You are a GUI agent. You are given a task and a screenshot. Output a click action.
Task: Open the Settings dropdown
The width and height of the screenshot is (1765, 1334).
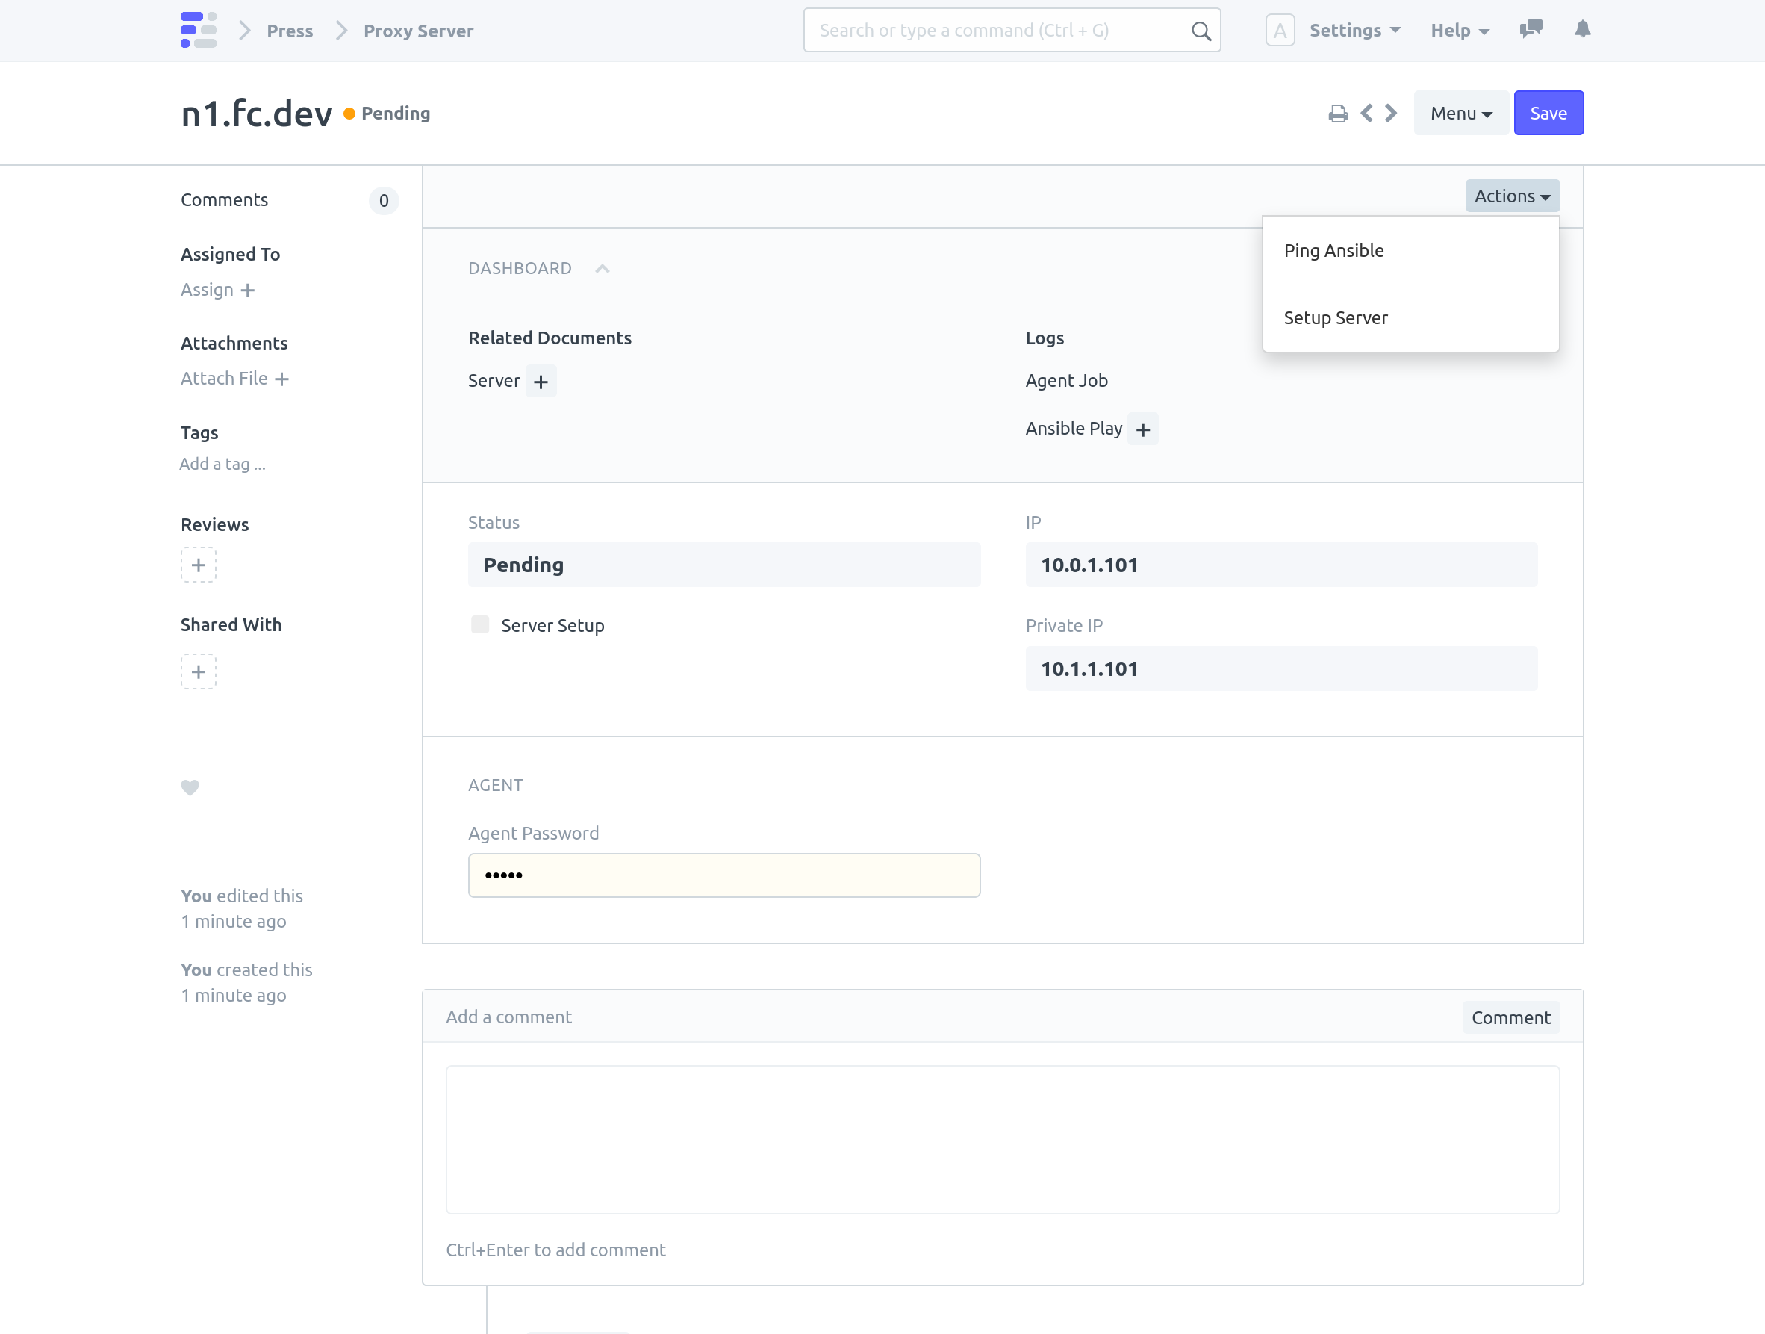click(1354, 31)
